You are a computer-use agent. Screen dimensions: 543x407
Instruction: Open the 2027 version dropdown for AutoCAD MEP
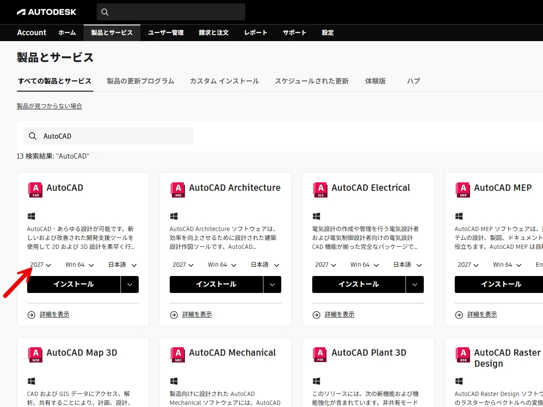pos(468,265)
